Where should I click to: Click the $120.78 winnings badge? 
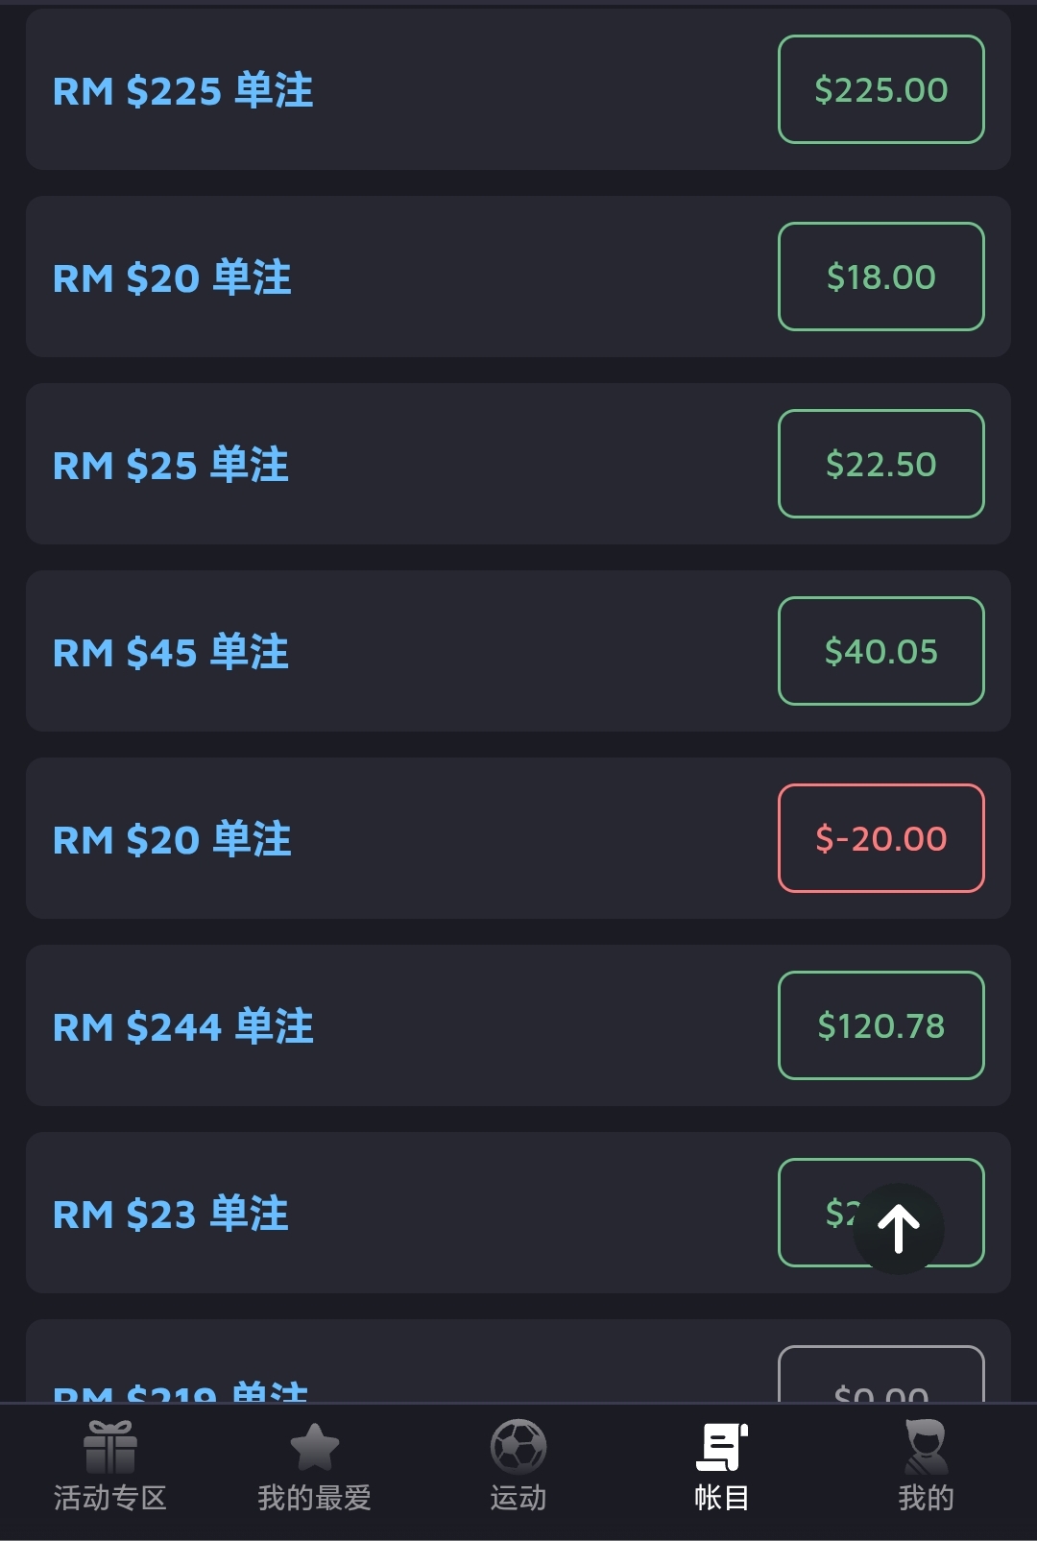[880, 1025]
